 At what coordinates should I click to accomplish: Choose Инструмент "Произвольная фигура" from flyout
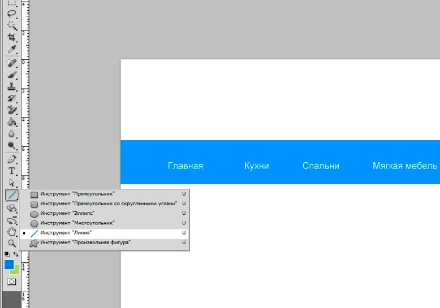pyautogui.click(x=85, y=242)
